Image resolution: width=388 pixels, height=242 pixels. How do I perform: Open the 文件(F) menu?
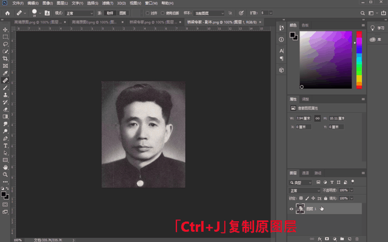pos(18,3)
